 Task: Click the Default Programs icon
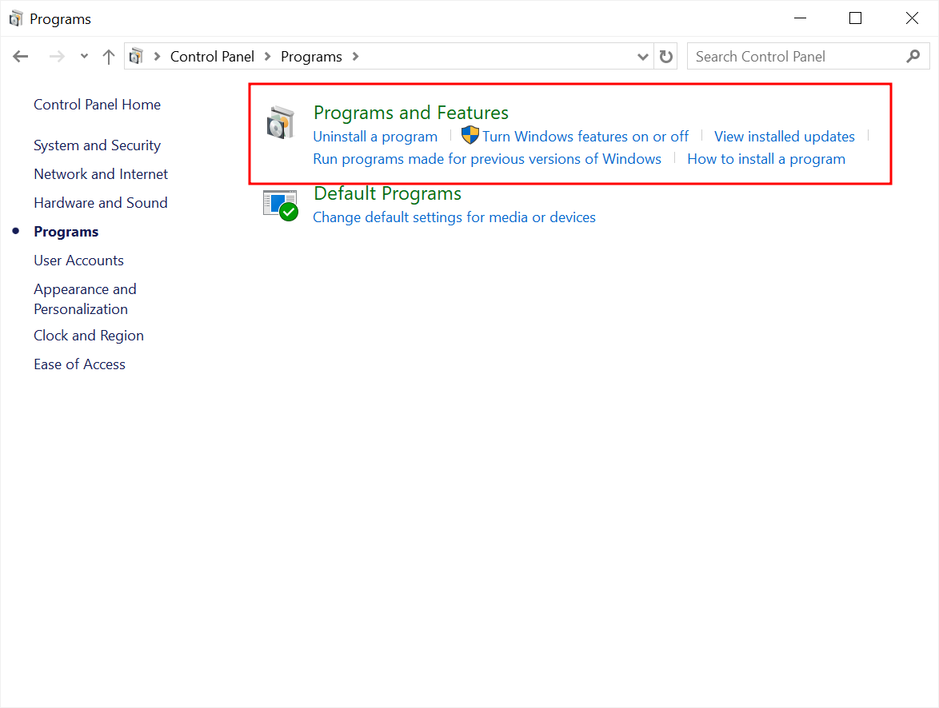coord(280,205)
